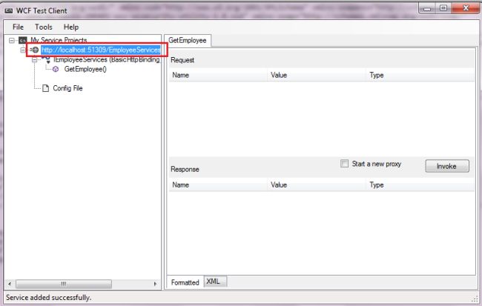Click the Request Type column header
The height and width of the screenshot is (306, 482).
coord(420,75)
